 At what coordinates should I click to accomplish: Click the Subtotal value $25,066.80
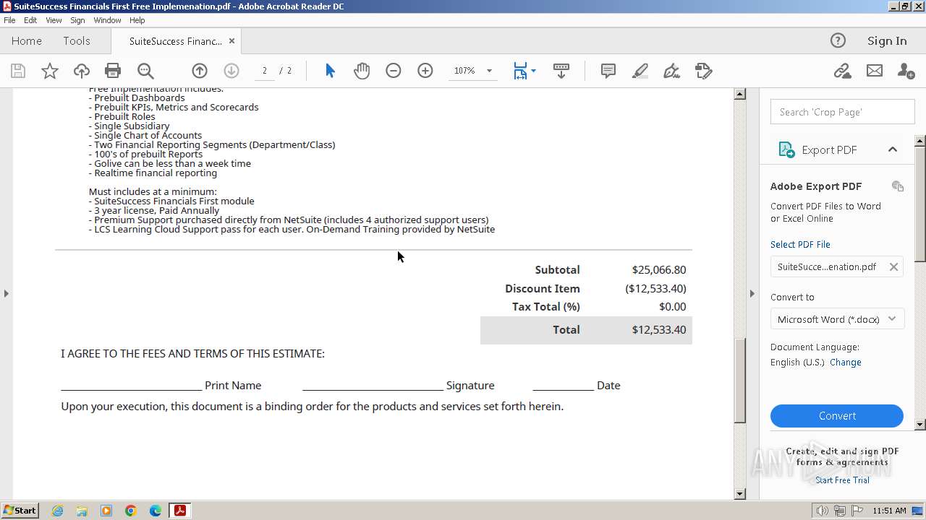pyautogui.click(x=658, y=269)
